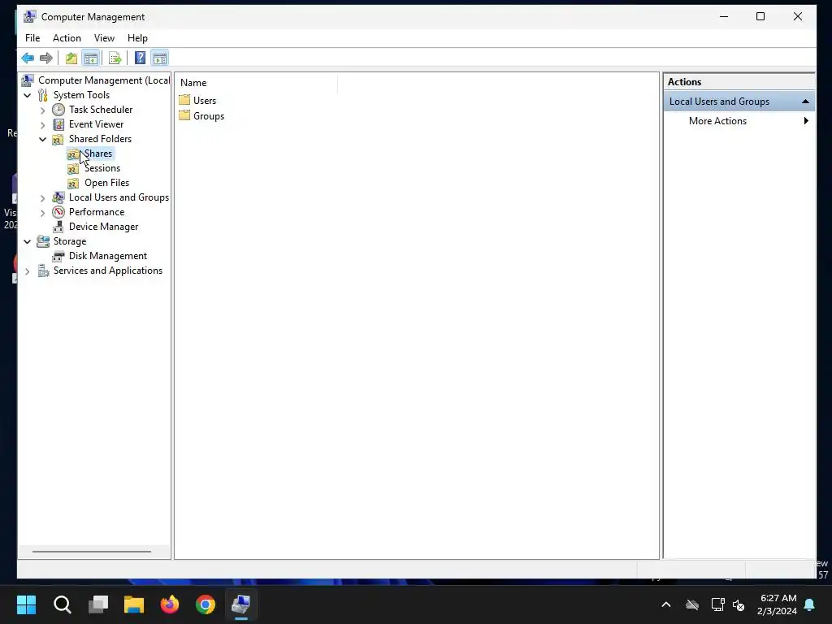Open the View menu
The image size is (832, 624).
(104, 38)
